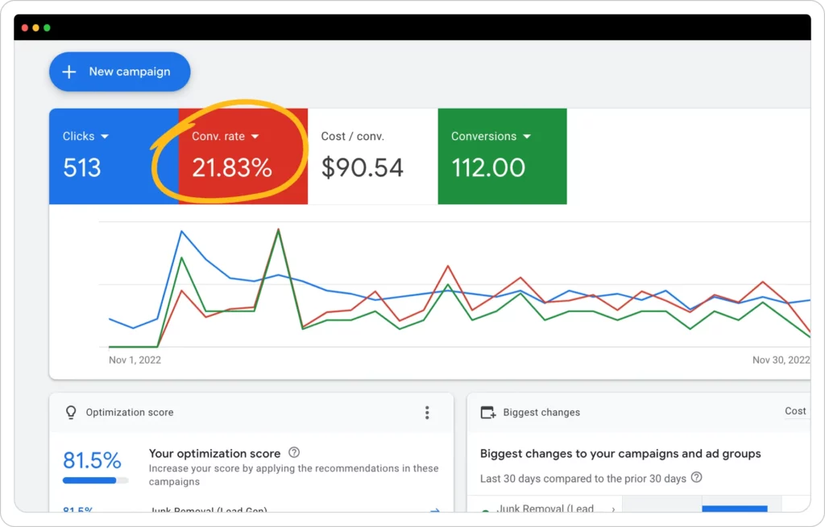
Task: Open the Clicks metric dropdown arrow
Action: click(105, 137)
